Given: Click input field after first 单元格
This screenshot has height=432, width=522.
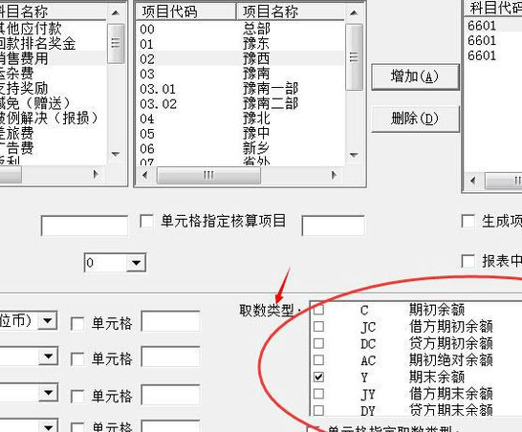Looking at the screenshot, I should [171, 321].
